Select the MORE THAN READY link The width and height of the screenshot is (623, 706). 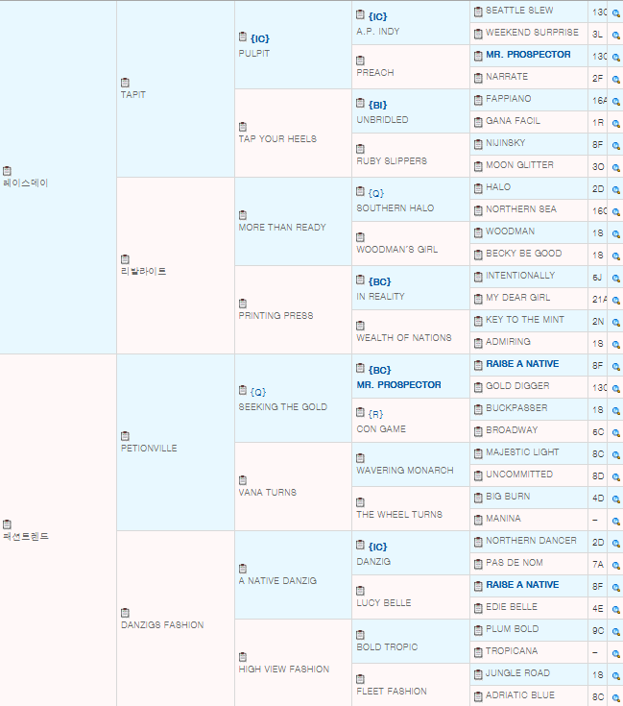pyautogui.click(x=281, y=228)
